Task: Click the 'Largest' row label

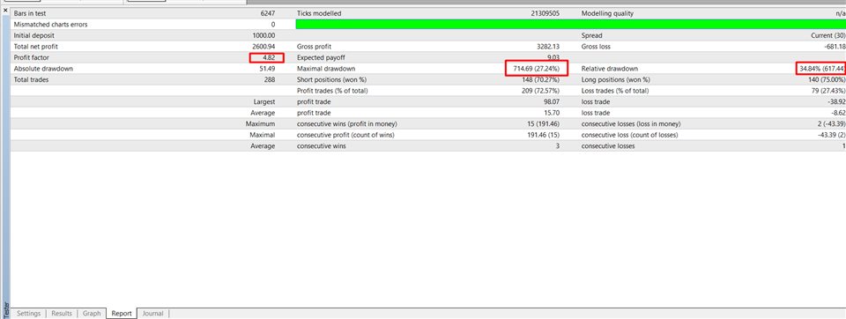Action: click(263, 102)
